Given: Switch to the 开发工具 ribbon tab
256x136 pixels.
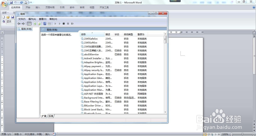Looking at the screenshot, I should (104, 7).
